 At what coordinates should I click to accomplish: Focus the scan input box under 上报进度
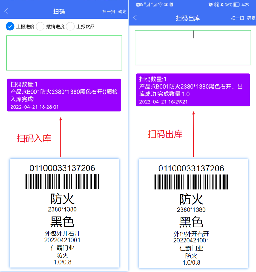(64, 53)
